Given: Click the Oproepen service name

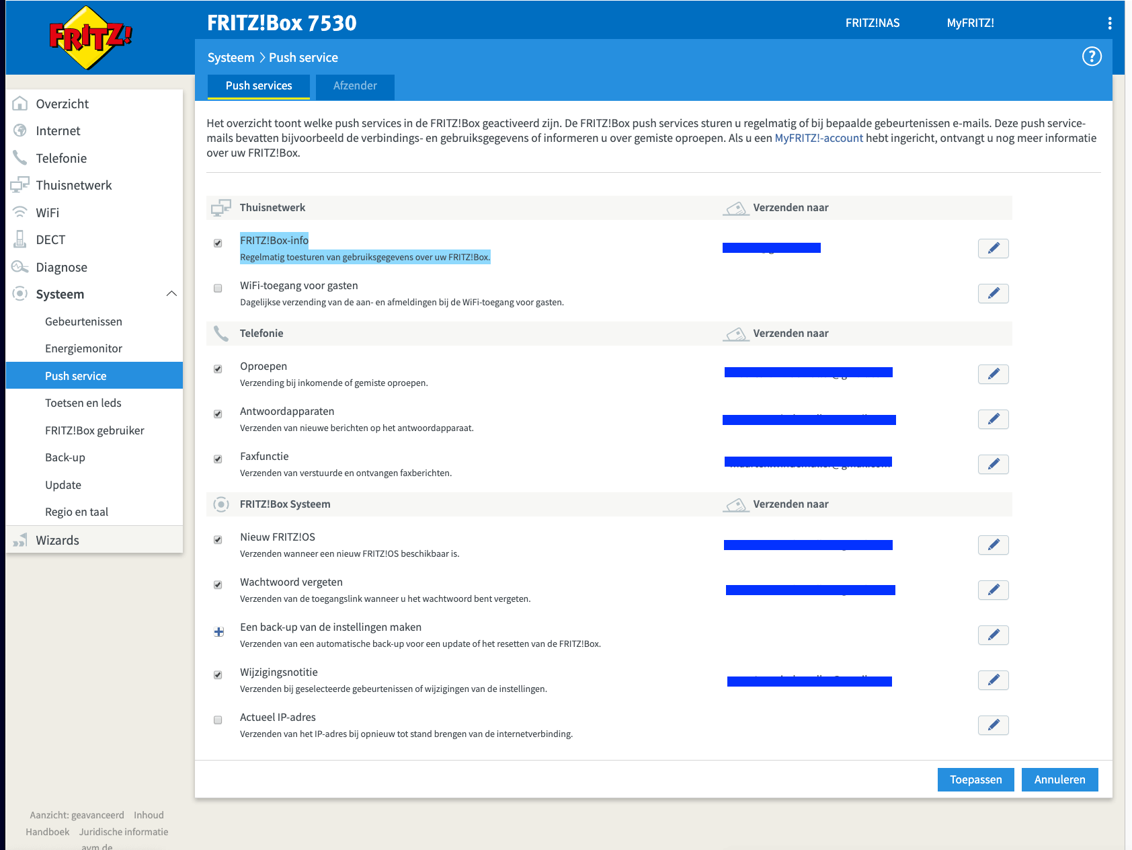Looking at the screenshot, I should click(x=264, y=366).
